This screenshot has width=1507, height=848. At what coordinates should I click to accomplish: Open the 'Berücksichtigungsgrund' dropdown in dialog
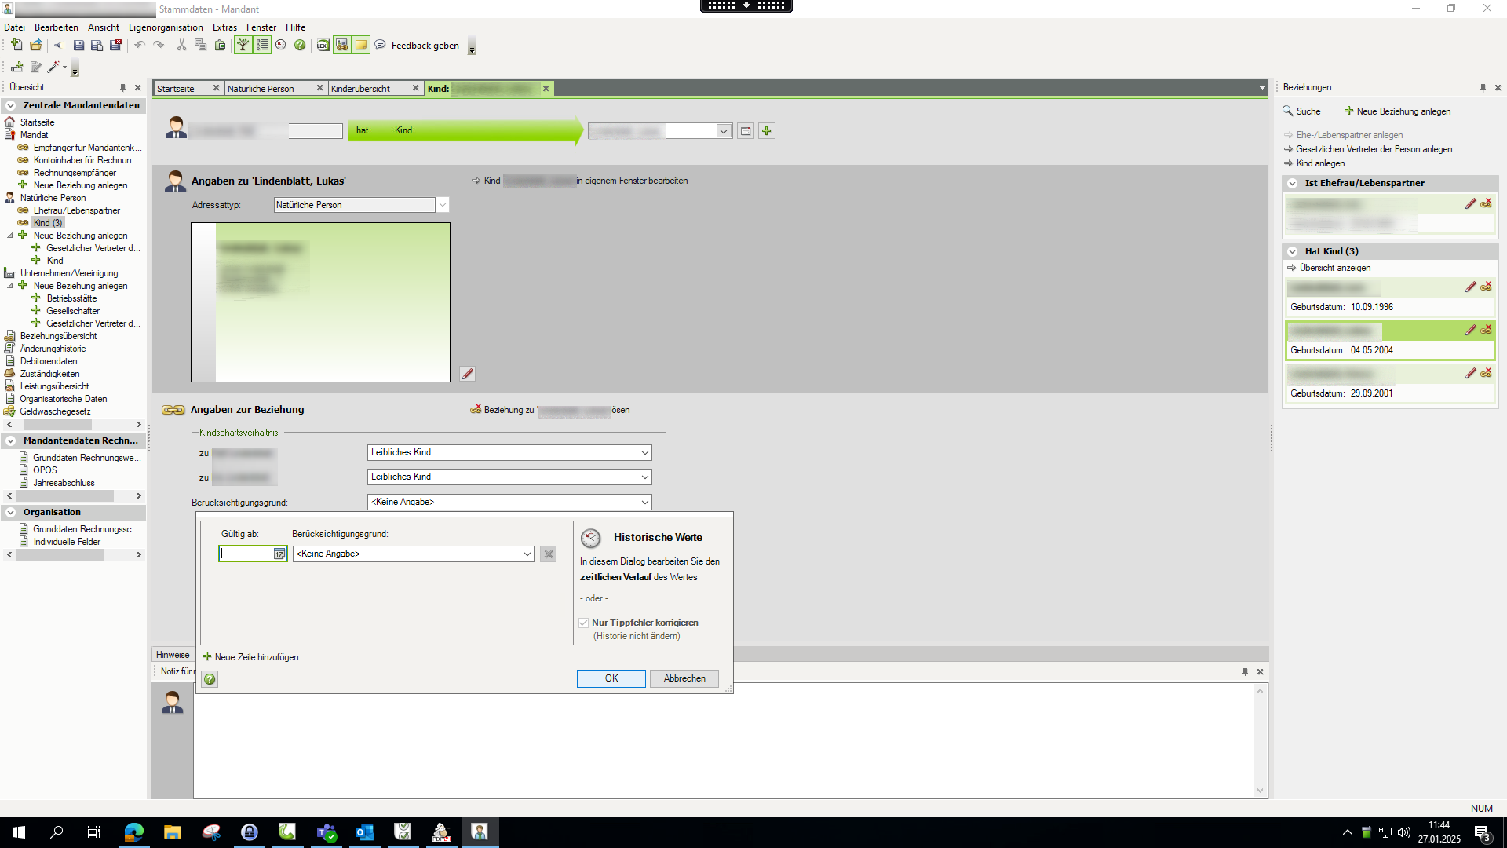click(x=527, y=554)
